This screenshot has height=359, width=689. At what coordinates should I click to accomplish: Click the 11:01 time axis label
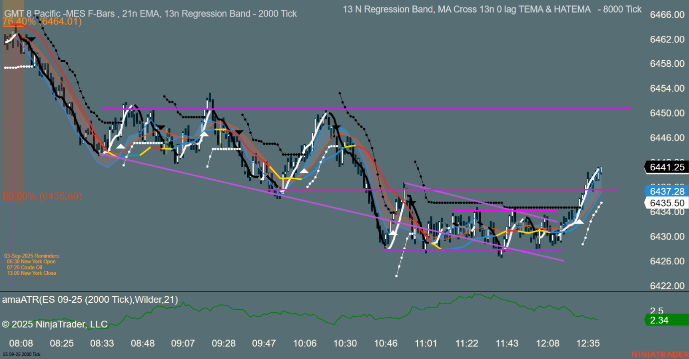[426, 344]
